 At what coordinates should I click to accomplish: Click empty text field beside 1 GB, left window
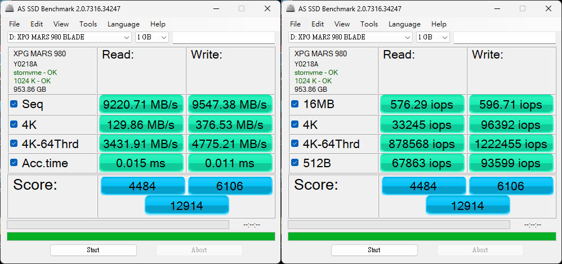224,37
